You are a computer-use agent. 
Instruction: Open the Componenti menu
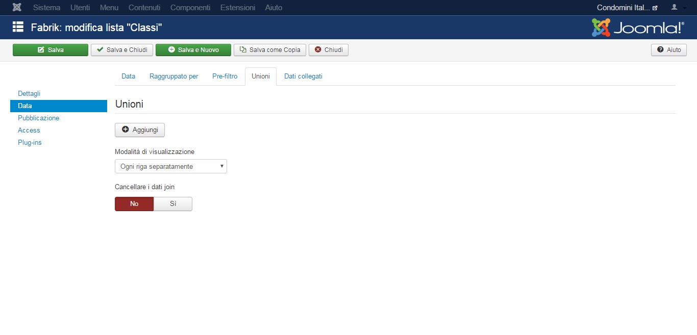tap(190, 8)
